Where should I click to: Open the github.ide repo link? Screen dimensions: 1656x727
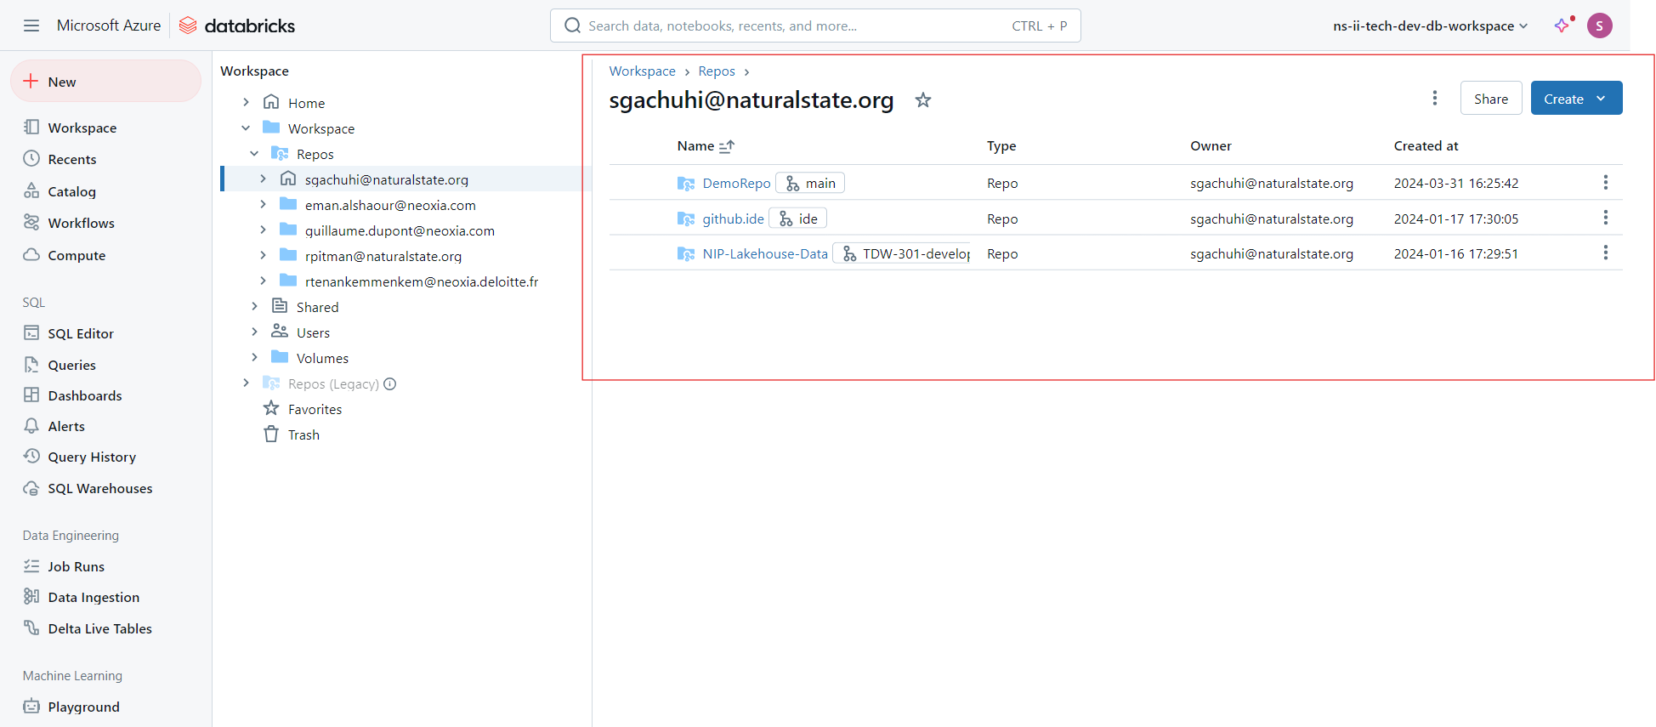click(733, 219)
